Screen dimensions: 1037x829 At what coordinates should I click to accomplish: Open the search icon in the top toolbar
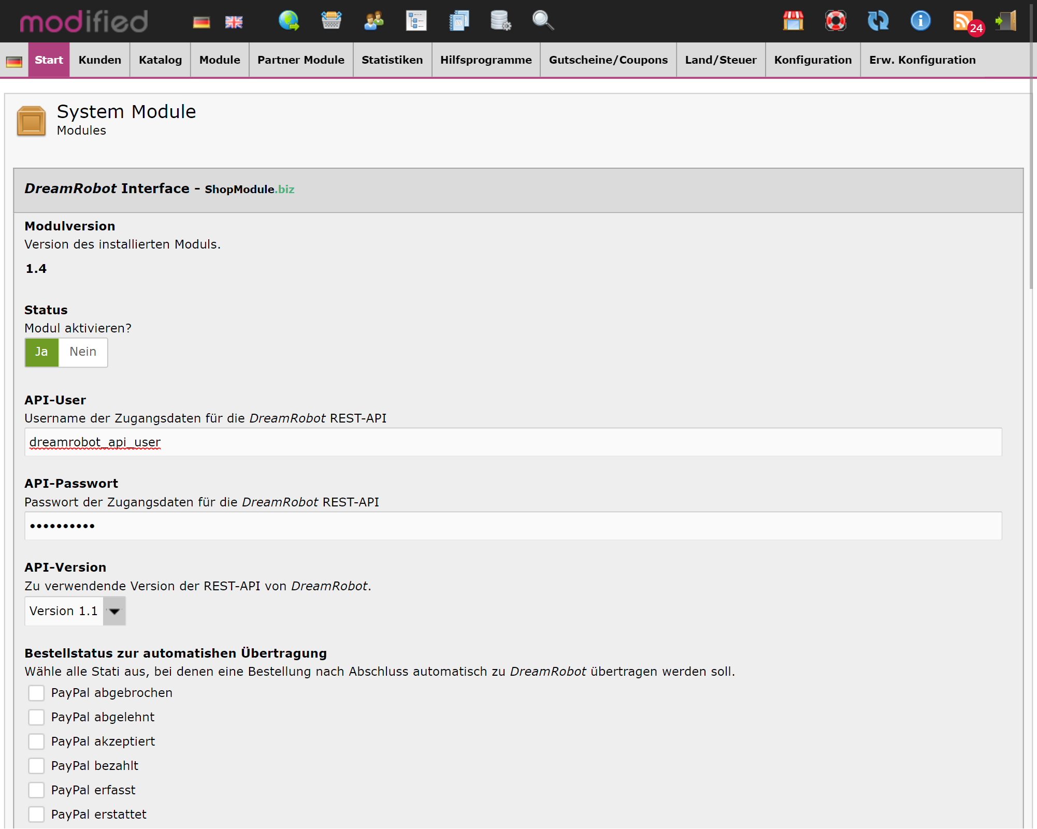[x=542, y=21]
